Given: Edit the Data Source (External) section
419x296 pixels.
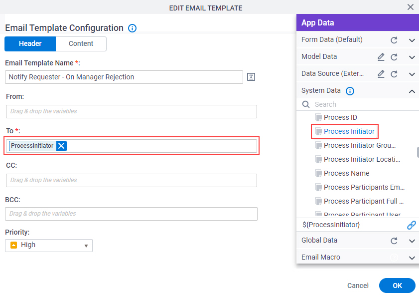Looking at the screenshot, I should (381, 74).
